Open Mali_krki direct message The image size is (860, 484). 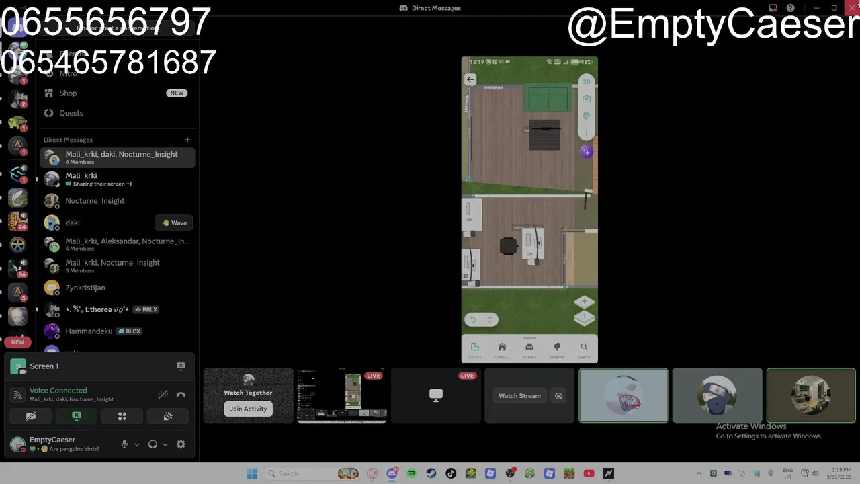118,179
